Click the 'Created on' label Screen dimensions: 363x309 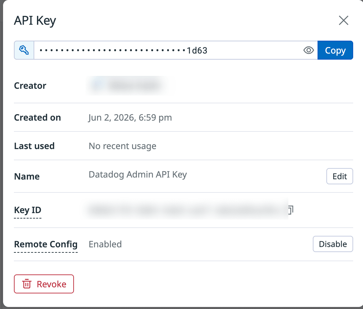click(38, 118)
